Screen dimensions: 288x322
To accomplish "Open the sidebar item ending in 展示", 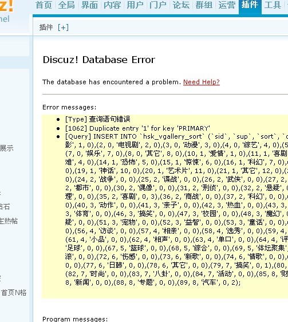I will pos(6,148).
